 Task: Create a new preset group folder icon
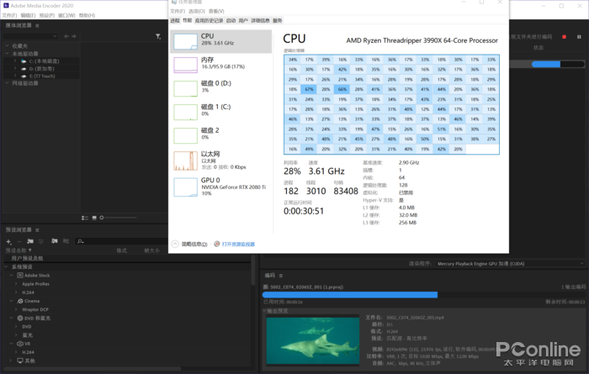coord(30,241)
